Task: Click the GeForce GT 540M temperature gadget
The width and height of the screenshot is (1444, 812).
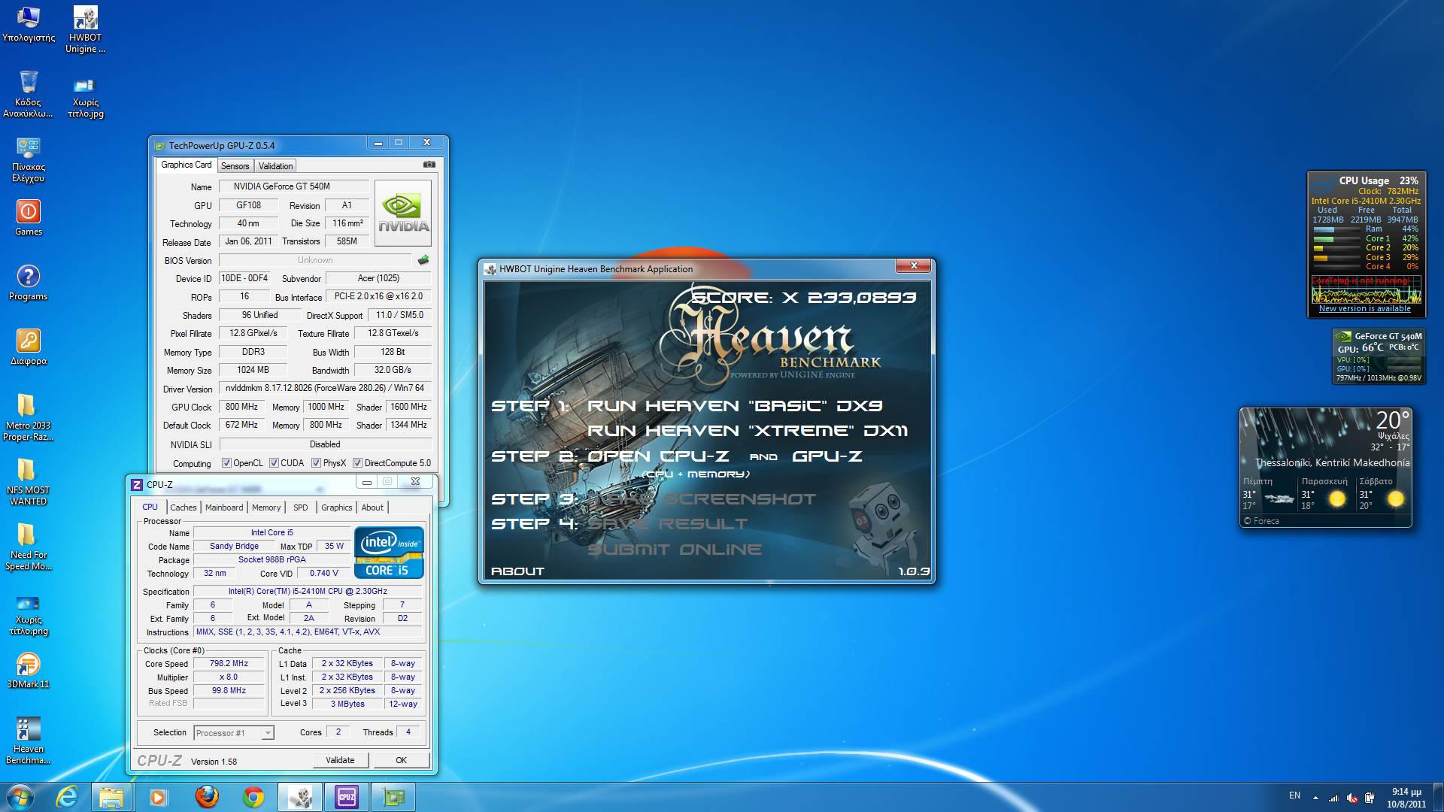Action: [x=1379, y=356]
